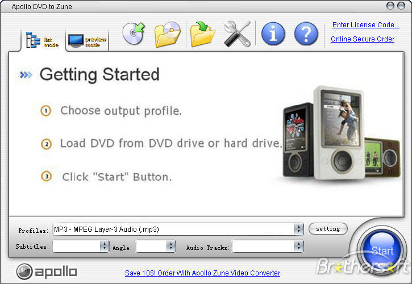
Task: Click the setting button
Action: point(328,228)
